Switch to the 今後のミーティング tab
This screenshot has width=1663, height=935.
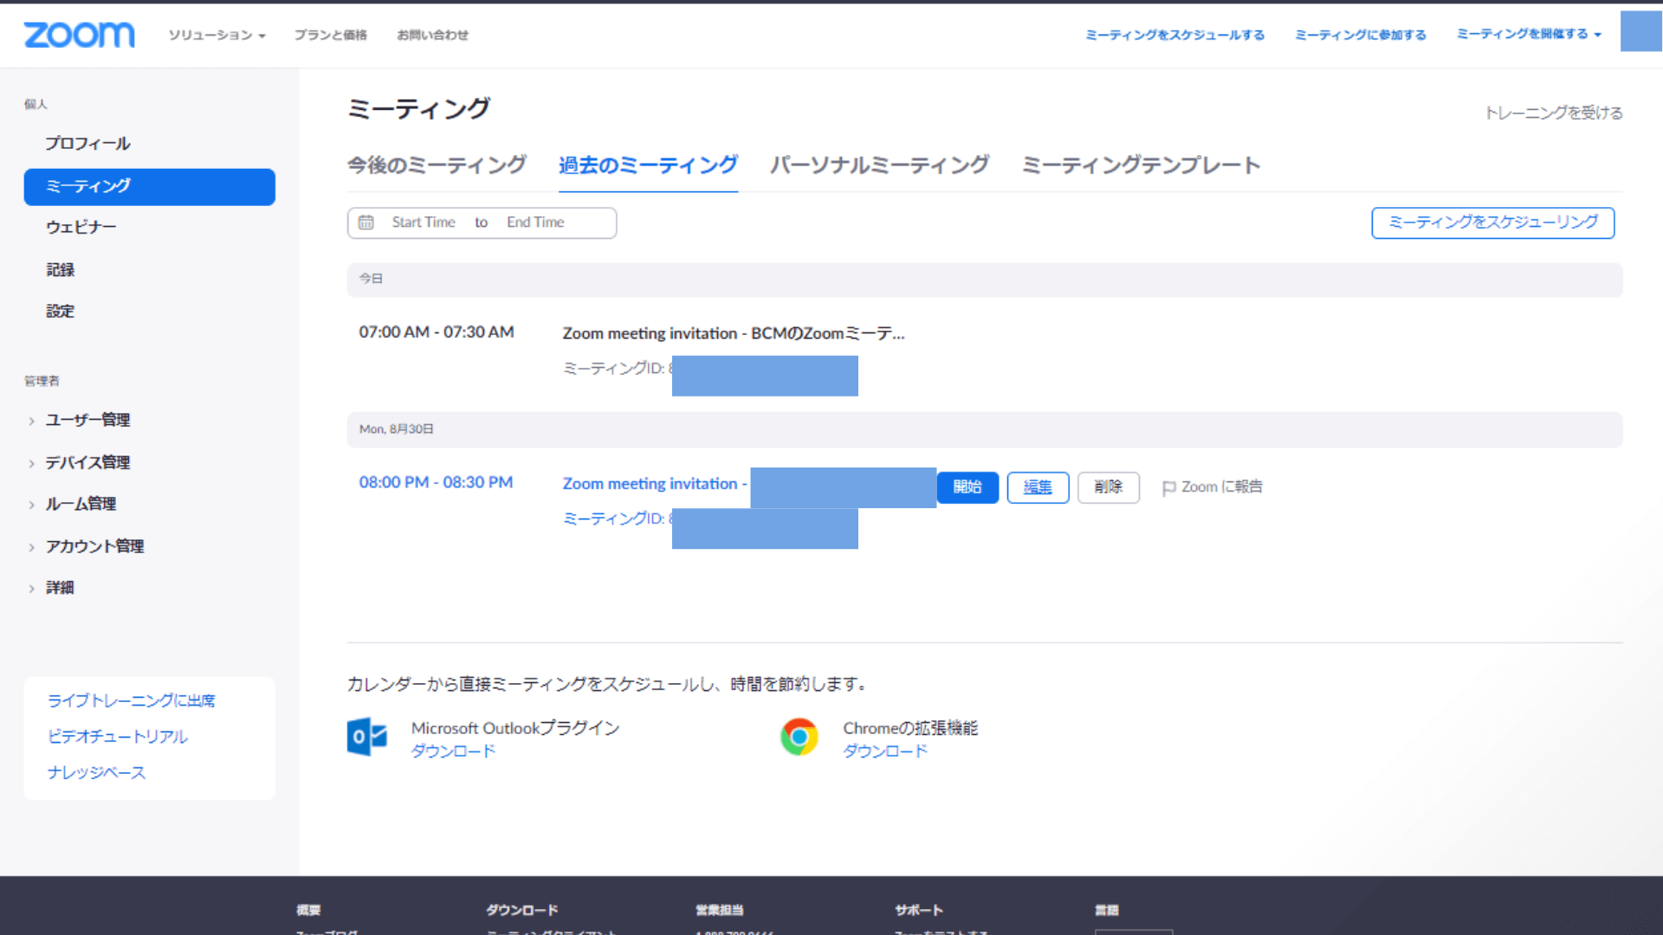437,164
